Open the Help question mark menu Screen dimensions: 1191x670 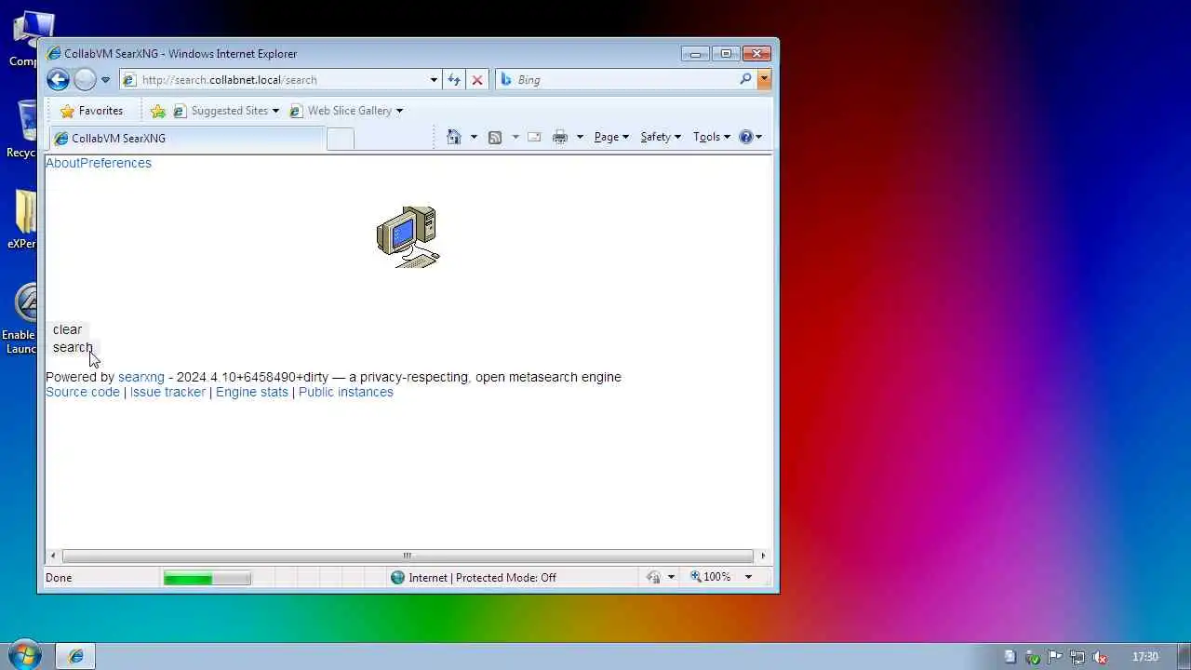(x=750, y=137)
